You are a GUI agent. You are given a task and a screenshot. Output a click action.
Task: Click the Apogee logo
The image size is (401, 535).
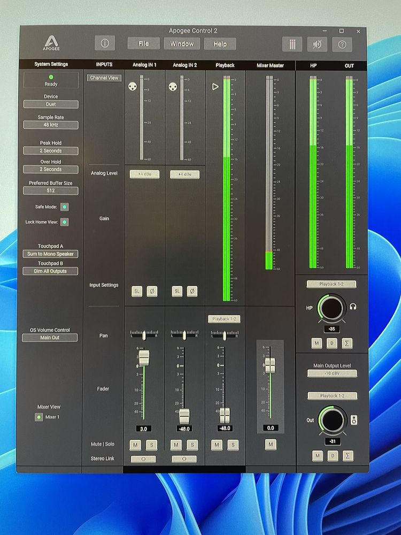[x=51, y=43]
